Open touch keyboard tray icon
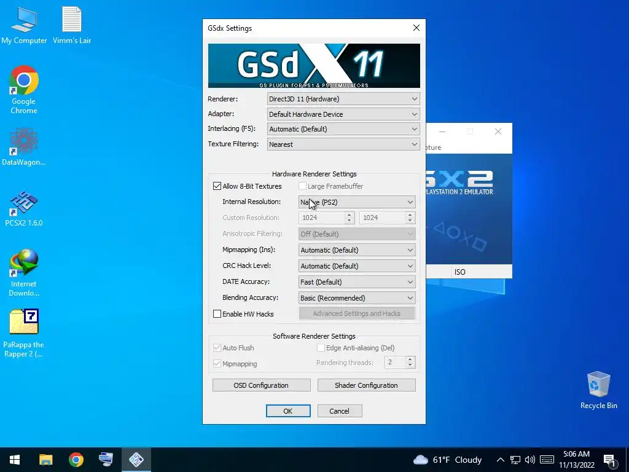 click(x=547, y=460)
